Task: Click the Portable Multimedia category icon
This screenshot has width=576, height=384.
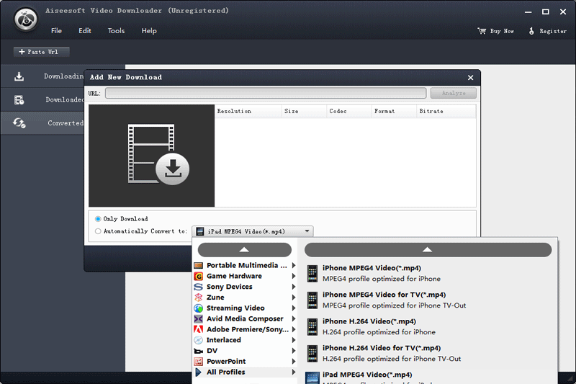Action: click(199, 265)
